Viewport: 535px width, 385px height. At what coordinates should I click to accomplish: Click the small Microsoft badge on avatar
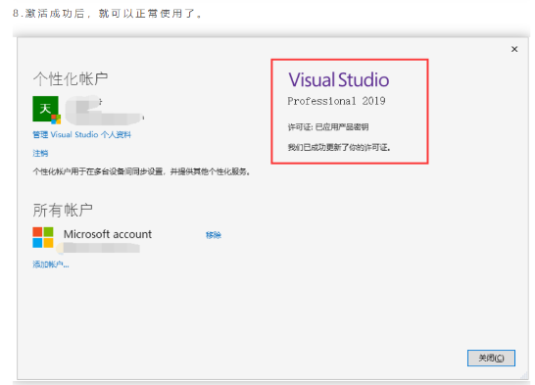tap(56, 119)
